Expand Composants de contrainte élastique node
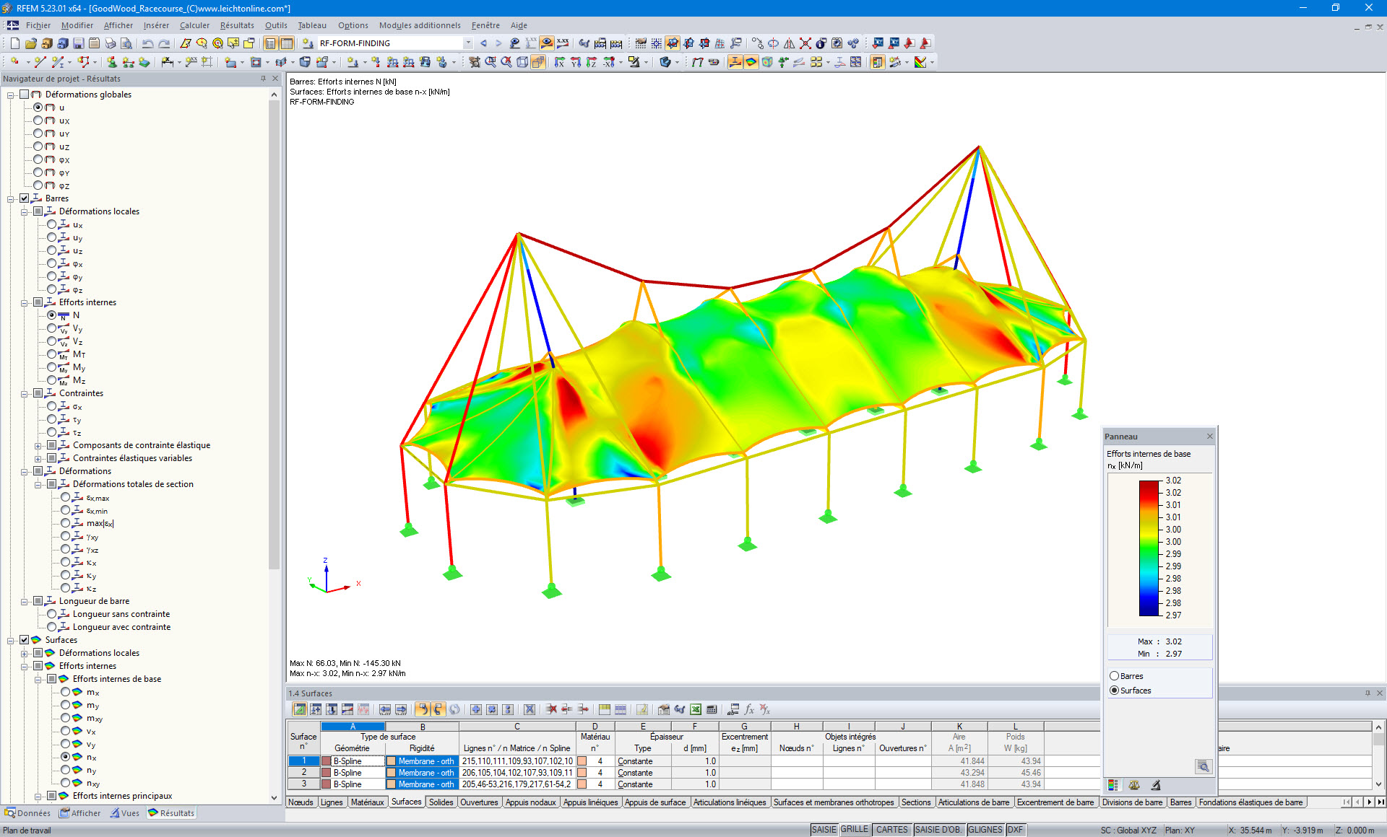 pyautogui.click(x=38, y=445)
